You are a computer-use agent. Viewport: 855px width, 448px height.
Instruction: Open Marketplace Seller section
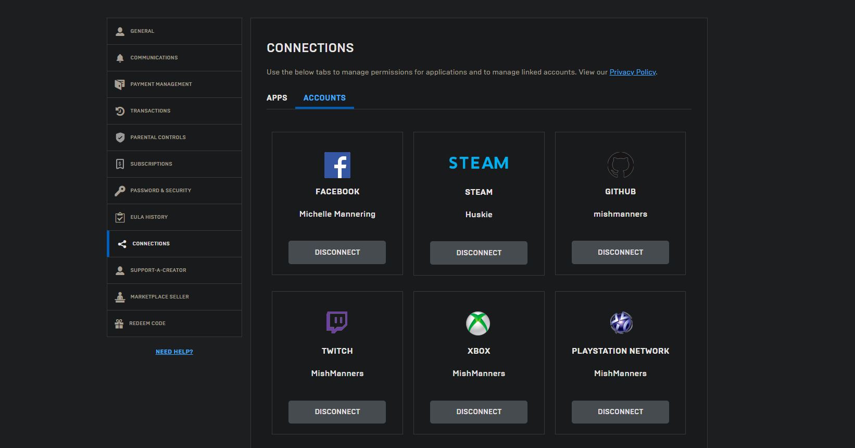point(174,297)
